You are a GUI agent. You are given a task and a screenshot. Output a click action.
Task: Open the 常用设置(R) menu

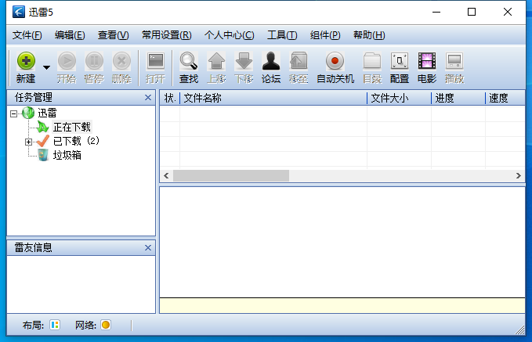pos(167,35)
